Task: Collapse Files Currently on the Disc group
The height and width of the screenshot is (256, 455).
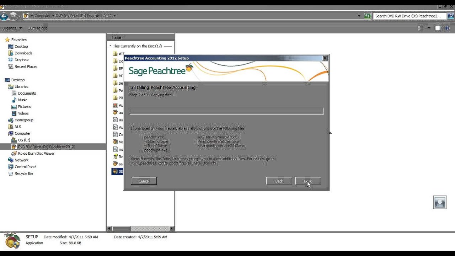Action: (x=110, y=46)
